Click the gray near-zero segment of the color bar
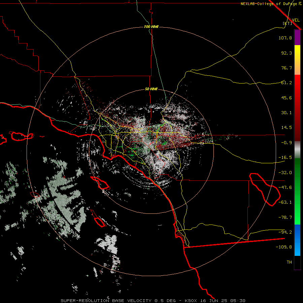This screenshot has width=303, height=303. tap(297, 150)
